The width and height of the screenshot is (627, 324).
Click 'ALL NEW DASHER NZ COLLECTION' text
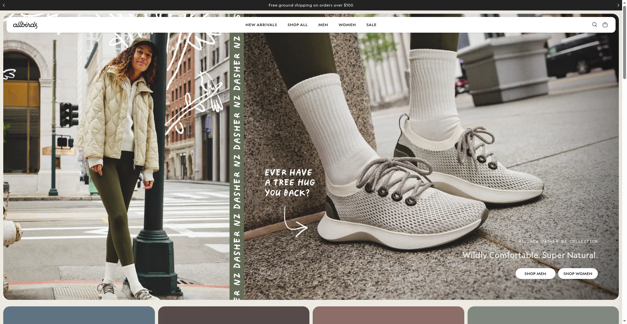tap(558, 241)
